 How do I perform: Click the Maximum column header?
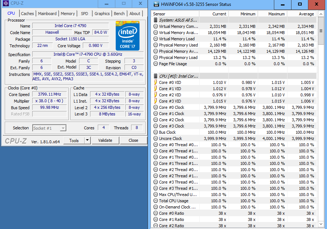point(272,14)
